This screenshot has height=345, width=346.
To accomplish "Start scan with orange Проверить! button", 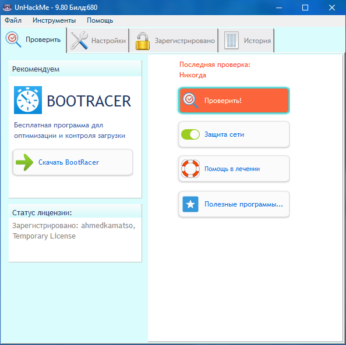I will coord(234,101).
